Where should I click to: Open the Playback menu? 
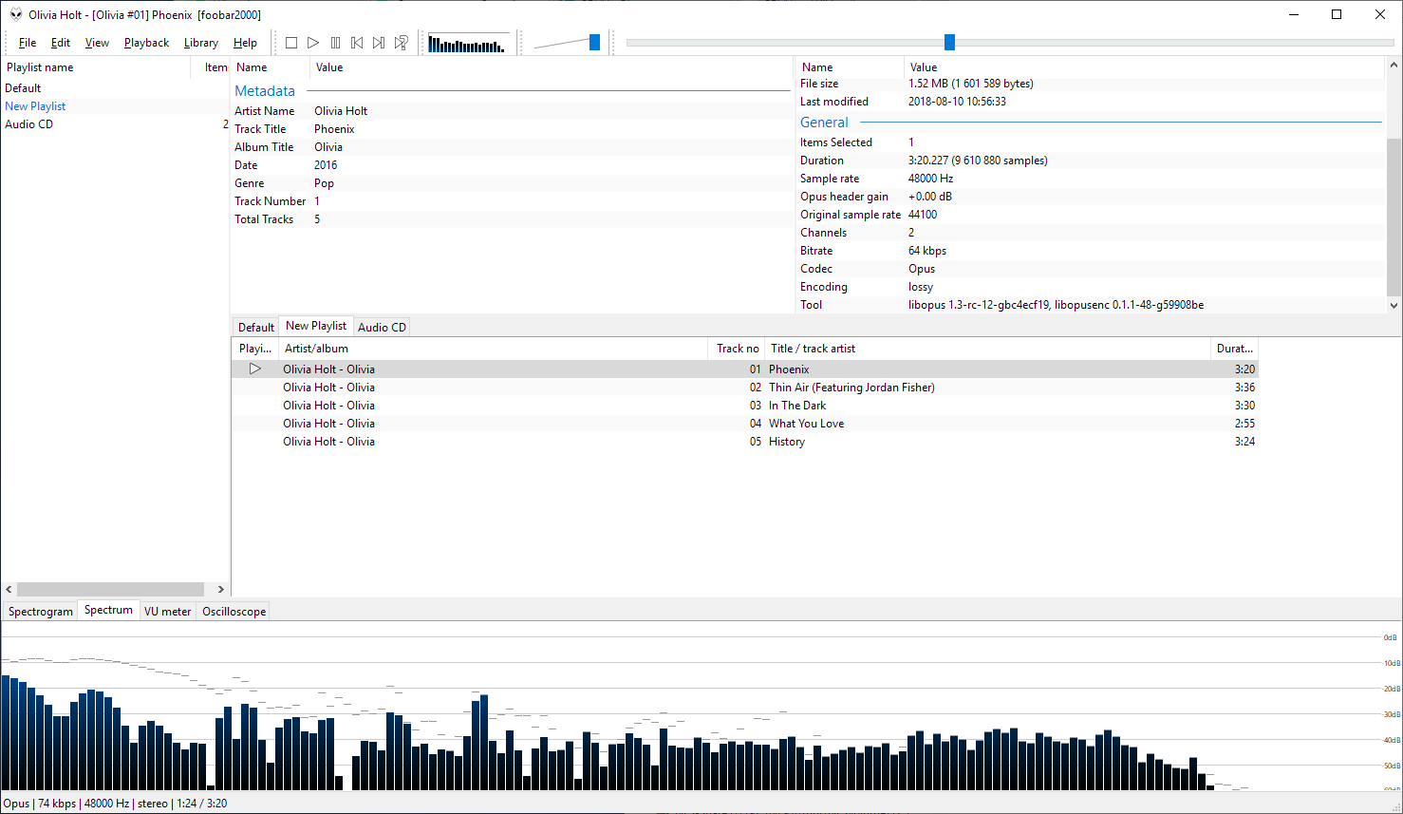pos(146,43)
